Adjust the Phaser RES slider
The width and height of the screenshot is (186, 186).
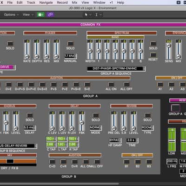46,49
